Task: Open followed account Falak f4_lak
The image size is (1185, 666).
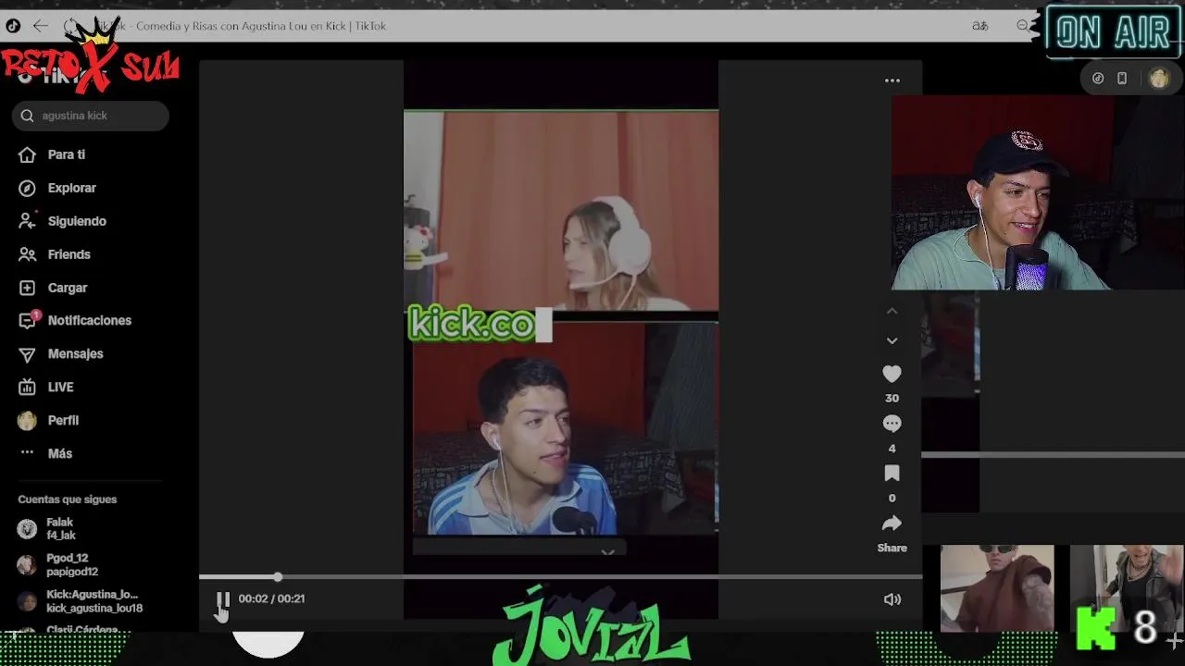Action: pyautogui.click(x=60, y=529)
